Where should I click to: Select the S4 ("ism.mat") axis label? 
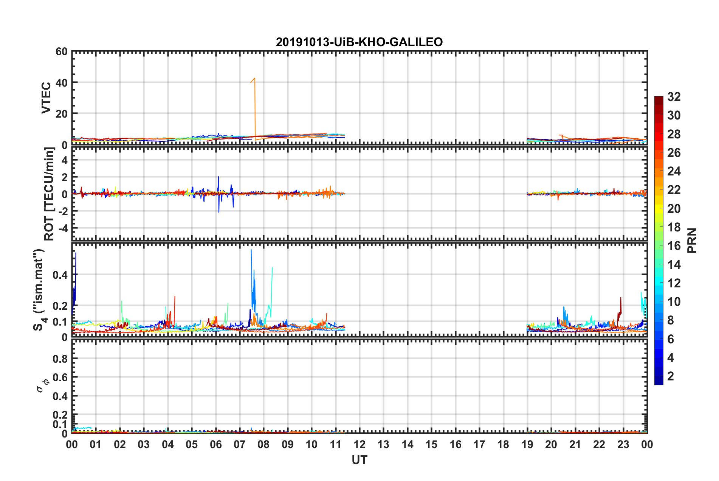click(x=40, y=290)
